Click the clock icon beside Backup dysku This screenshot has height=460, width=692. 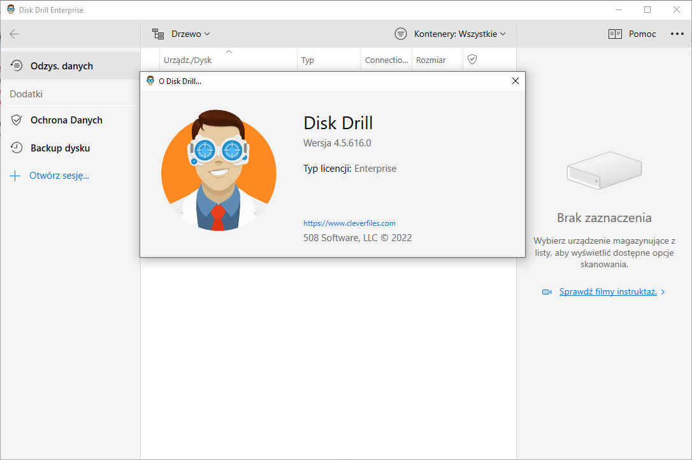(17, 148)
